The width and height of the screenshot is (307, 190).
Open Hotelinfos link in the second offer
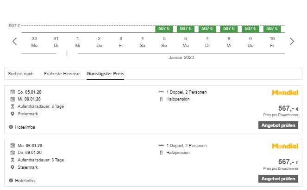[x=25, y=180]
